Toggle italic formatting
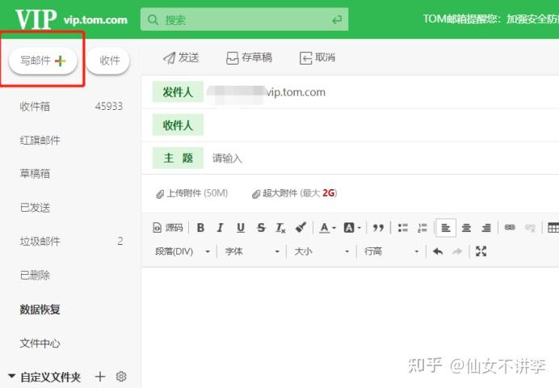Screen dimensions: 559x388 (220, 227)
